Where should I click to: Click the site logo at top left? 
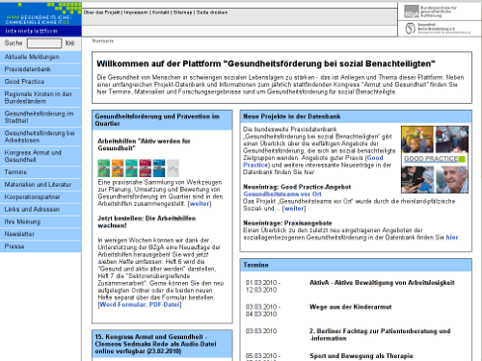[40, 14]
